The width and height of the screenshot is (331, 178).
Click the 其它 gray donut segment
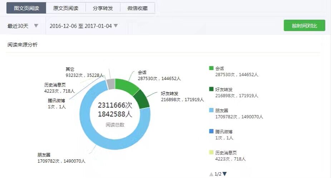pos(111,84)
